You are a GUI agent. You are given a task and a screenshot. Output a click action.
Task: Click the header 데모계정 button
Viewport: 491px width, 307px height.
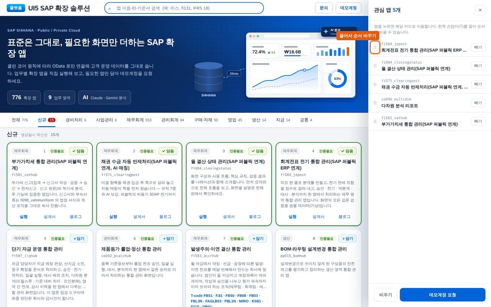click(x=348, y=8)
